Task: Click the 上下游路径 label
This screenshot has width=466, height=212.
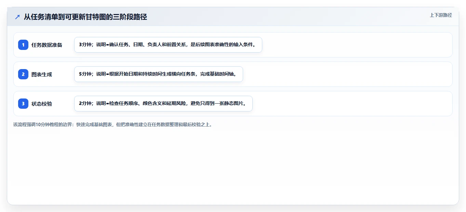Action: [441, 15]
